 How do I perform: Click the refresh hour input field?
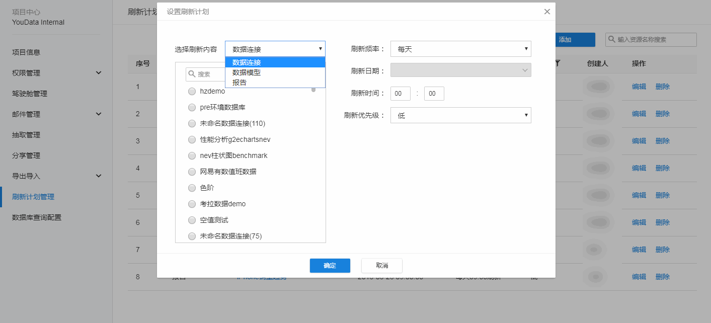click(400, 94)
